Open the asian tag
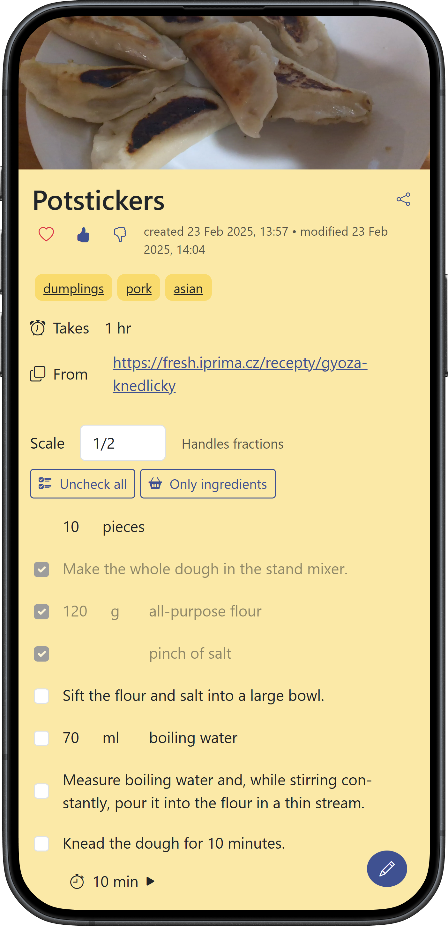Screen dimensions: 448x926 click(188, 288)
